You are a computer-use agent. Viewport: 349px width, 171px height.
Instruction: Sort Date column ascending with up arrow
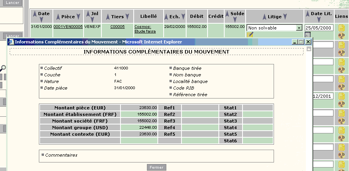click(35, 14)
